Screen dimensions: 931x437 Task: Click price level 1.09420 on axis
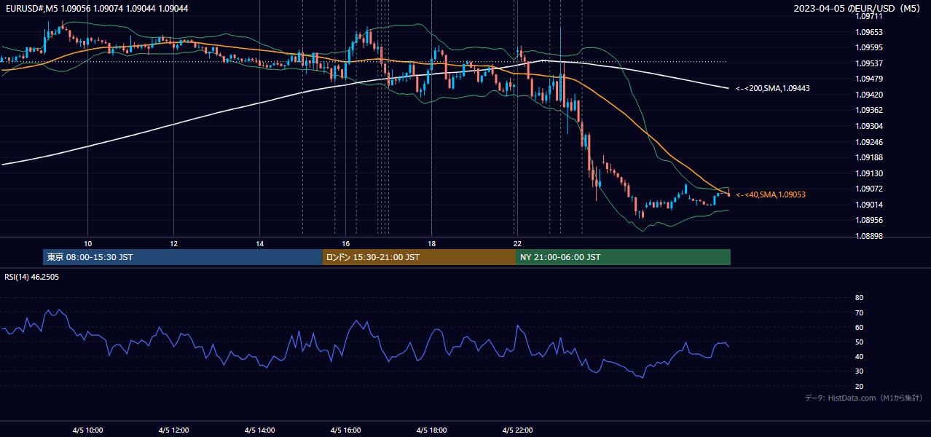pos(868,95)
